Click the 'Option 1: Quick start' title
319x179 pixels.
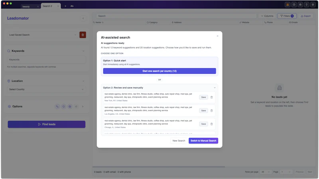pos(114,61)
